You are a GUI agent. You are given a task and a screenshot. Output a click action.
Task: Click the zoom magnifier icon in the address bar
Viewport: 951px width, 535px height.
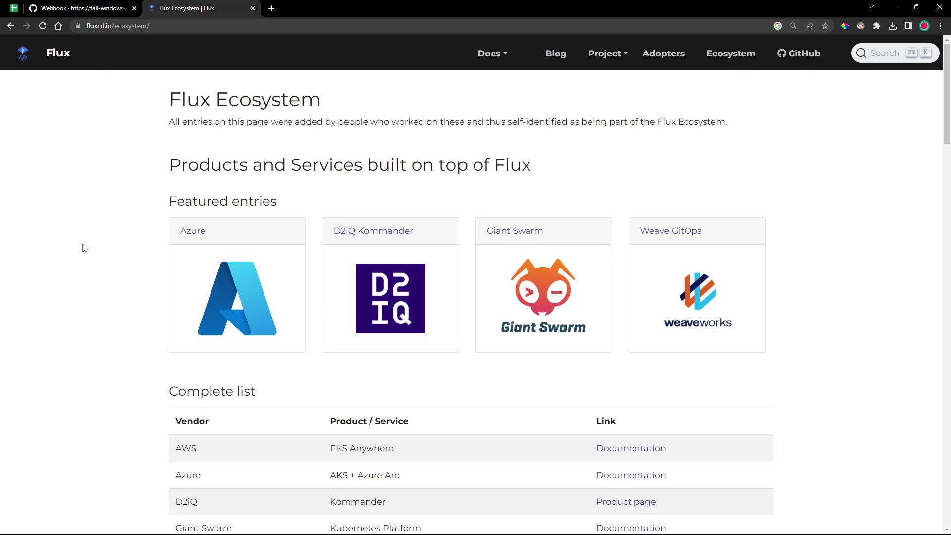tap(793, 26)
